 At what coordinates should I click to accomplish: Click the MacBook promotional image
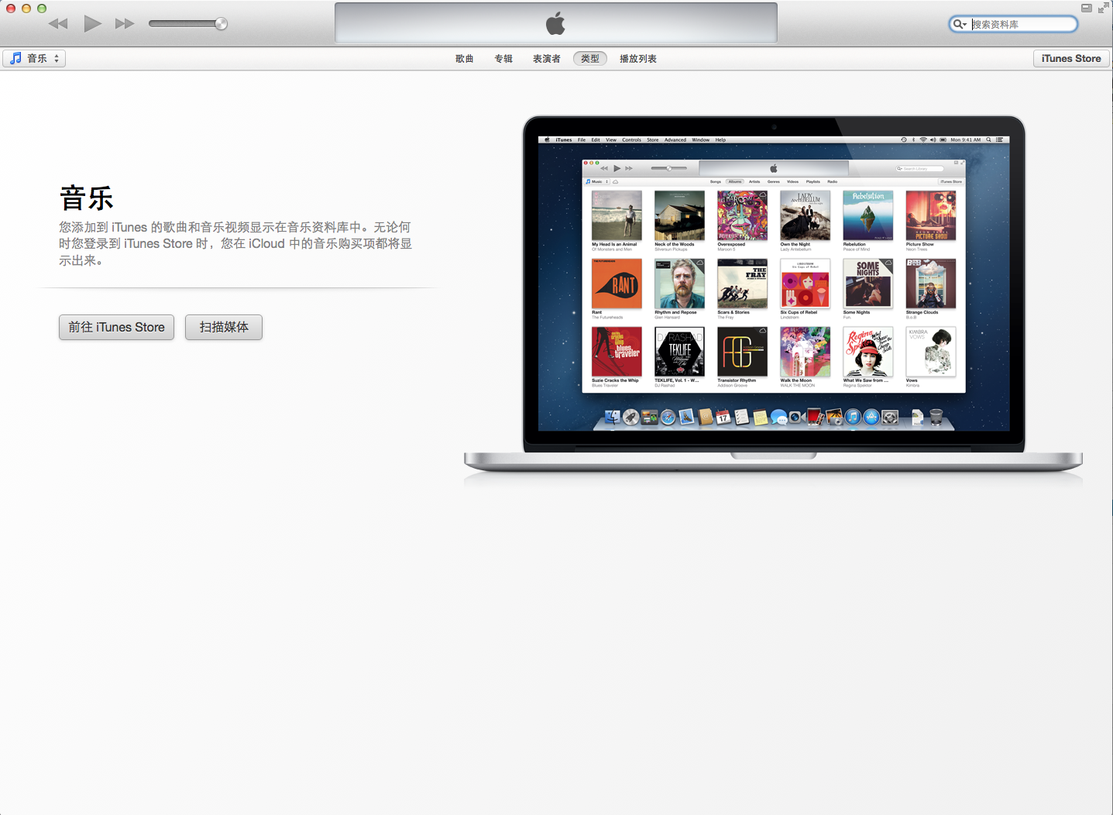773,294
